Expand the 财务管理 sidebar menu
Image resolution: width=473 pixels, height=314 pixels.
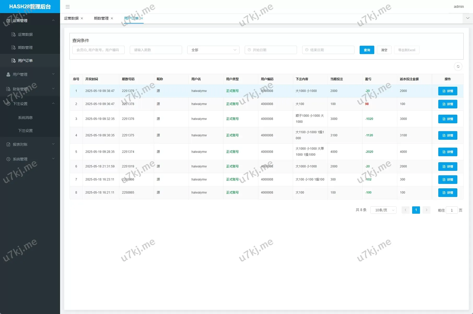pyautogui.click(x=30, y=89)
